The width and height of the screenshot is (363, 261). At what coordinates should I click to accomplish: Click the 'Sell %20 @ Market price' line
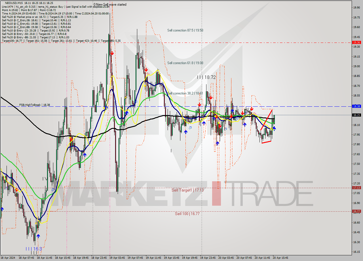40,17
